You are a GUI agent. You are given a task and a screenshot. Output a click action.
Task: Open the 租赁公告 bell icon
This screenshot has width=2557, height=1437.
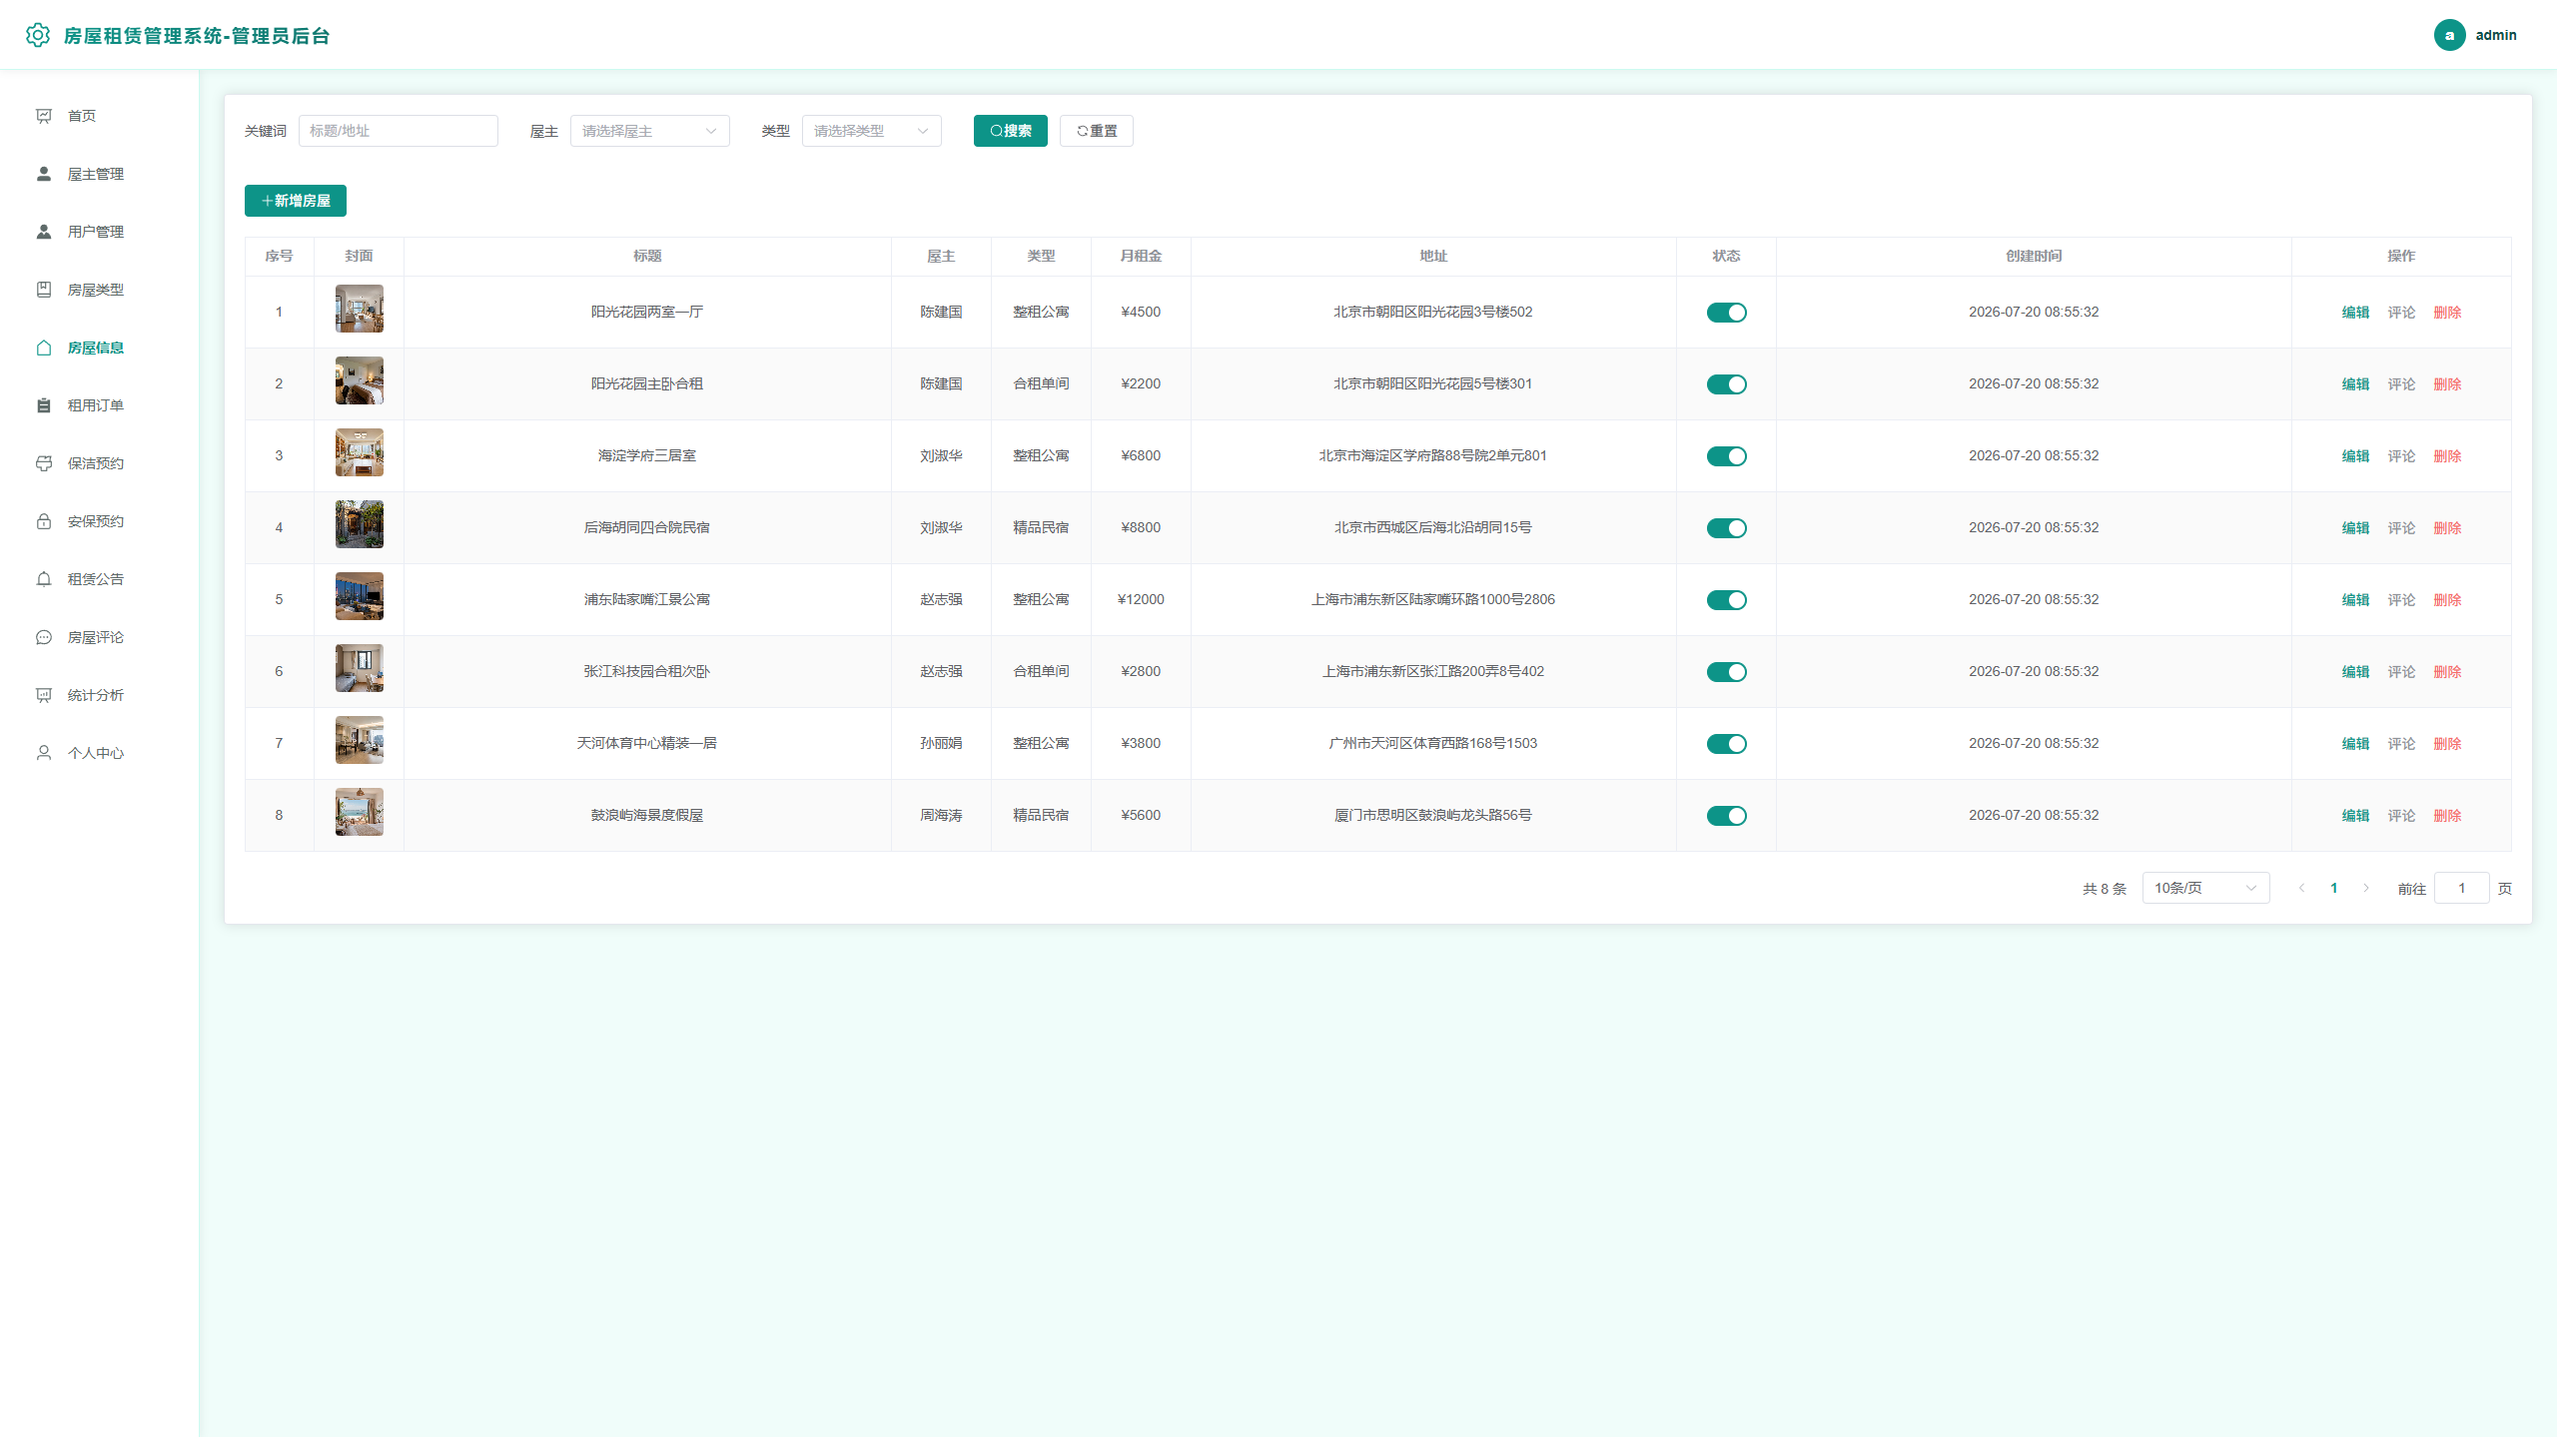(44, 579)
